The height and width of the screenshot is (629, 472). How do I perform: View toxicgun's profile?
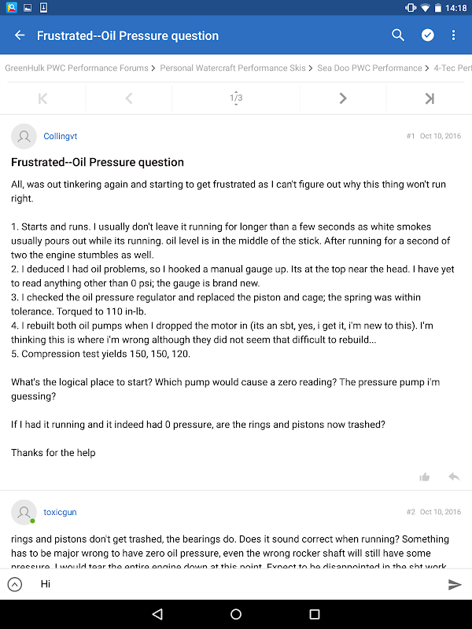tap(60, 512)
